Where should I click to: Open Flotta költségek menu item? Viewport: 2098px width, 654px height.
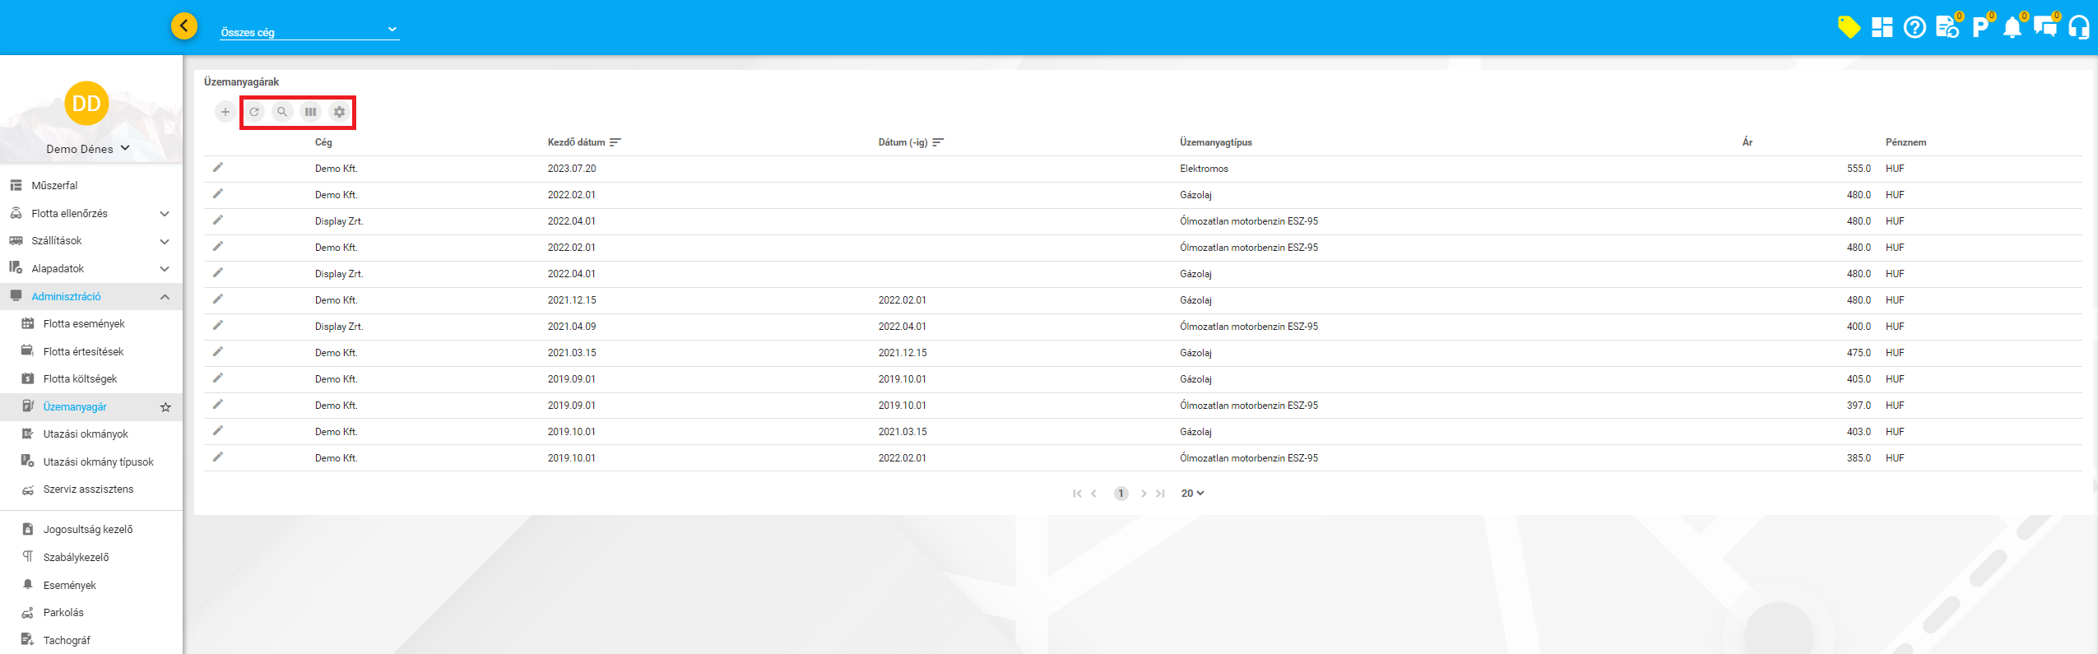click(x=80, y=379)
